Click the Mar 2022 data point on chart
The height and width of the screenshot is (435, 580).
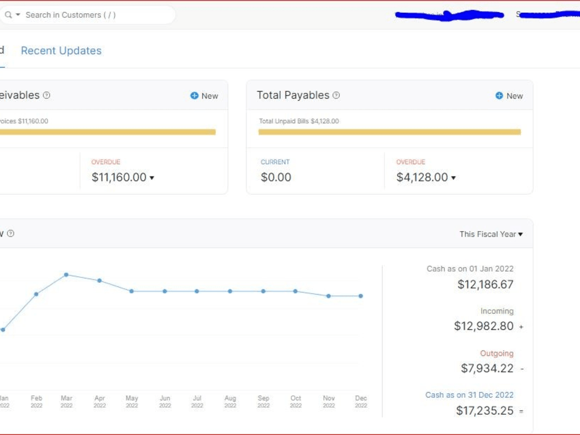66,274
